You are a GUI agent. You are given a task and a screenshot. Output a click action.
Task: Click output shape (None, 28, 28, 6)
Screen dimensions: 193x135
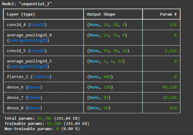pos(107,25)
